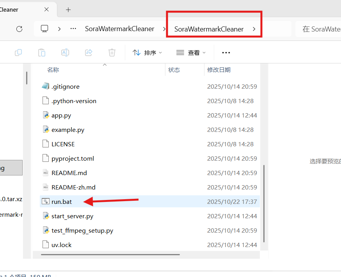Viewport: 341px width, 277px height.
Task: Open the toolbar see-more ellipsis menu
Action: pos(226,53)
